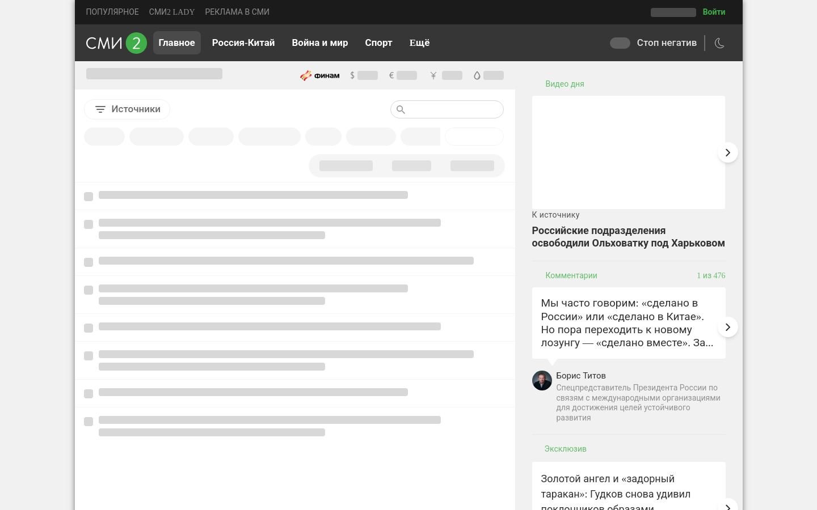
Task: Open the Ещё menu
Action: point(420,43)
